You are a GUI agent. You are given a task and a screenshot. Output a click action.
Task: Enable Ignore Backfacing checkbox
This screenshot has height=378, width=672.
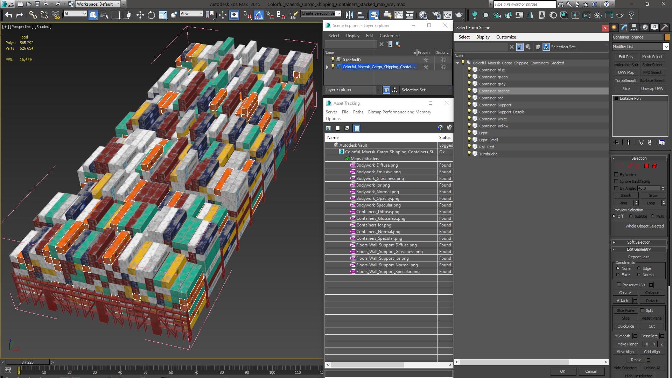coord(616,181)
